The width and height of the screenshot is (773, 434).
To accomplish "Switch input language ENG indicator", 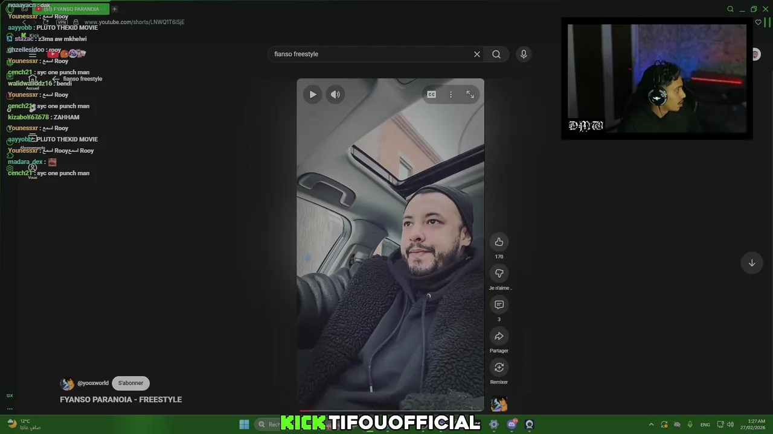I will 705,424.
